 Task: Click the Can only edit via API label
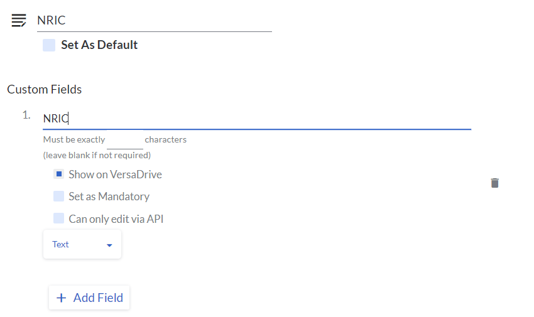point(116,219)
